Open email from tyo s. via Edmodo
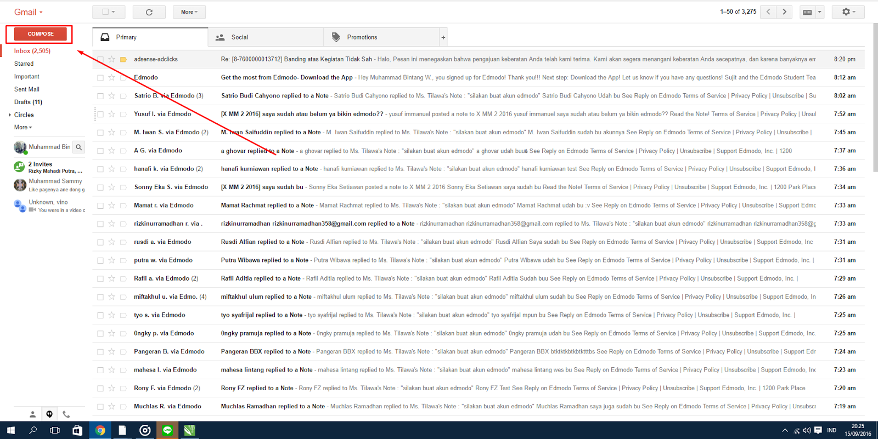Image resolution: width=878 pixels, height=439 pixels. coord(479,315)
